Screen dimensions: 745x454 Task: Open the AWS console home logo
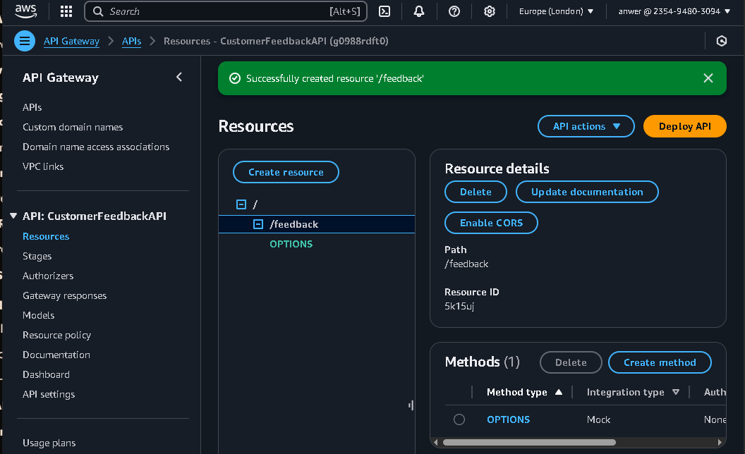point(25,11)
